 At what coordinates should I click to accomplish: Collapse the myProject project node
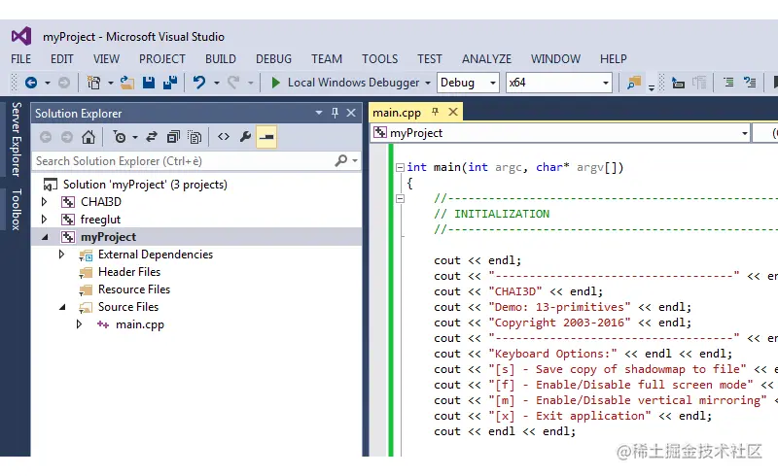click(45, 237)
